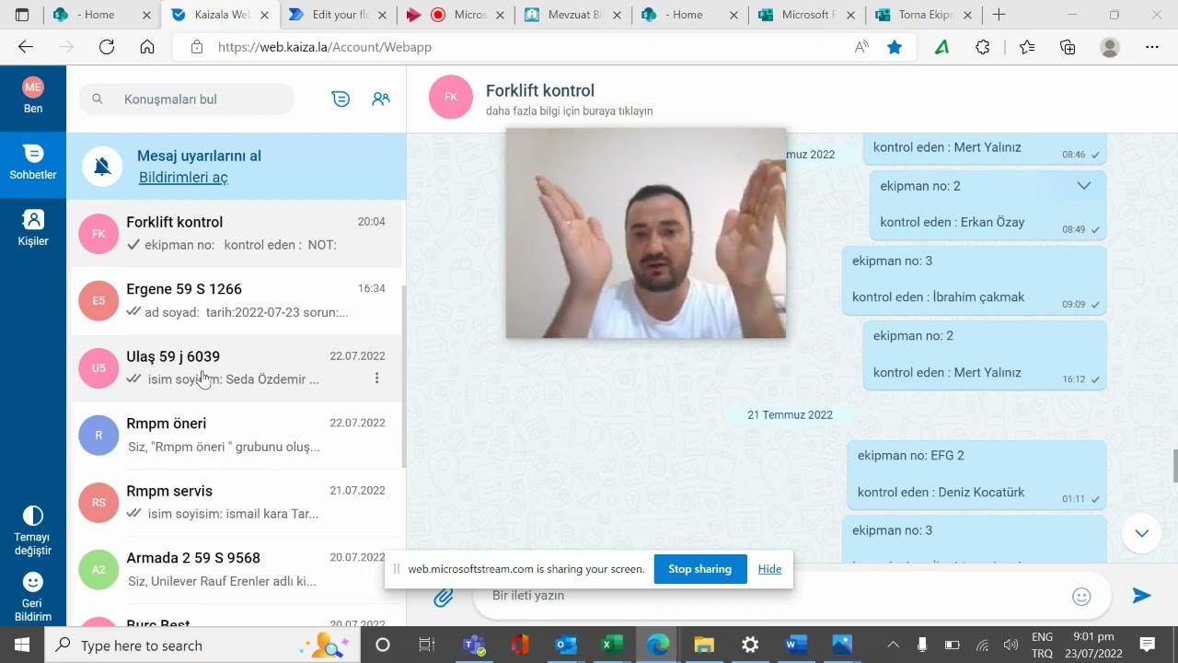Image resolution: width=1178 pixels, height=663 pixels.
Task: Expand chevron on ekipman no: 2 Erkan message
Action: tap(1084, 186)
